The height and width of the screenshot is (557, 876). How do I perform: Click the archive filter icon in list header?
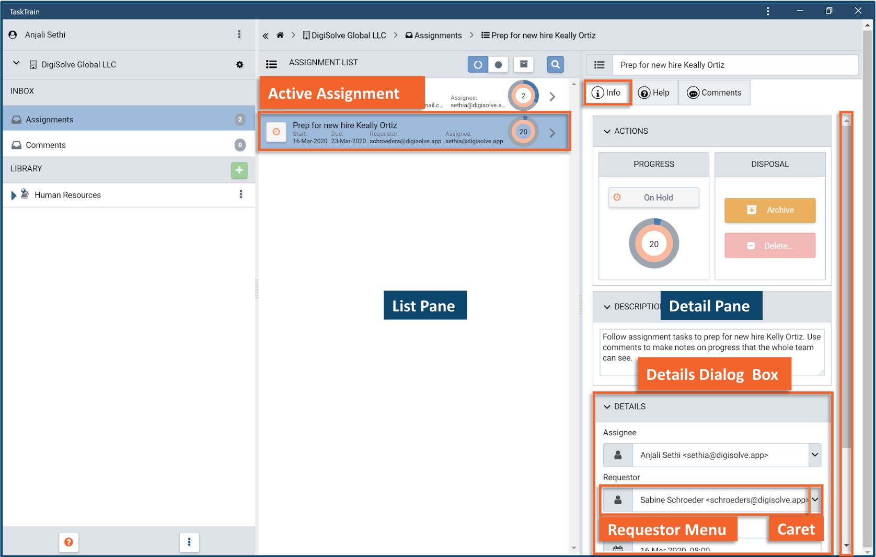(x=523, y=64)
